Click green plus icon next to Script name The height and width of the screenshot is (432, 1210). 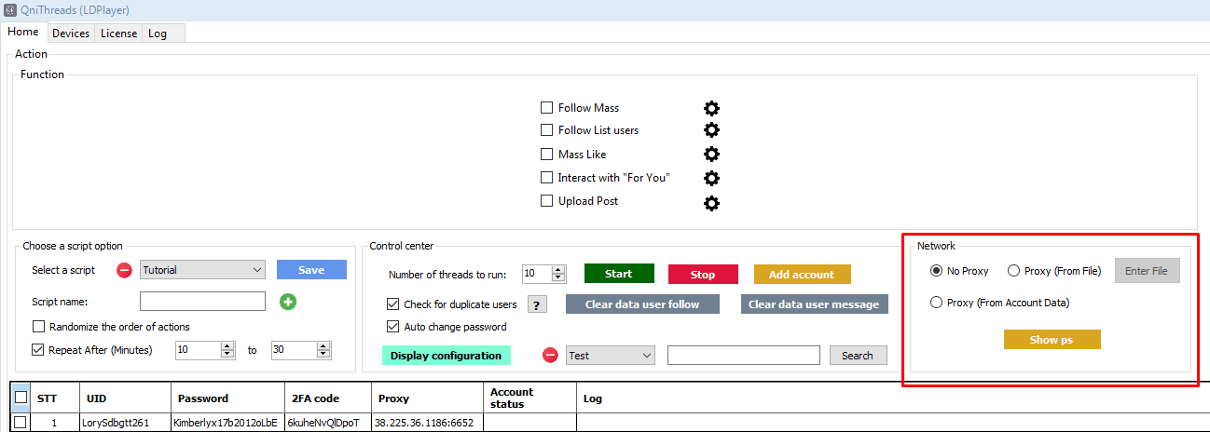click(x=288, y=302)
